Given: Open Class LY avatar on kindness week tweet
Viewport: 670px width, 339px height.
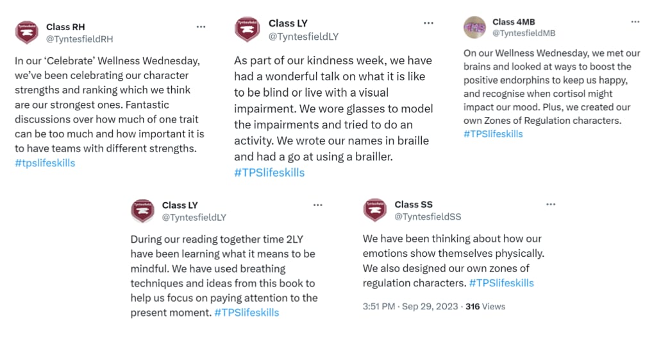Looking at the screenshot, I should pos(247,30).
